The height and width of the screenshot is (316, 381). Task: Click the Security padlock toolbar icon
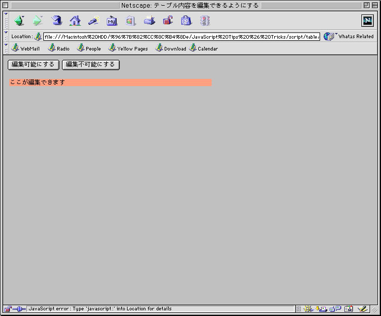point(168,21)
